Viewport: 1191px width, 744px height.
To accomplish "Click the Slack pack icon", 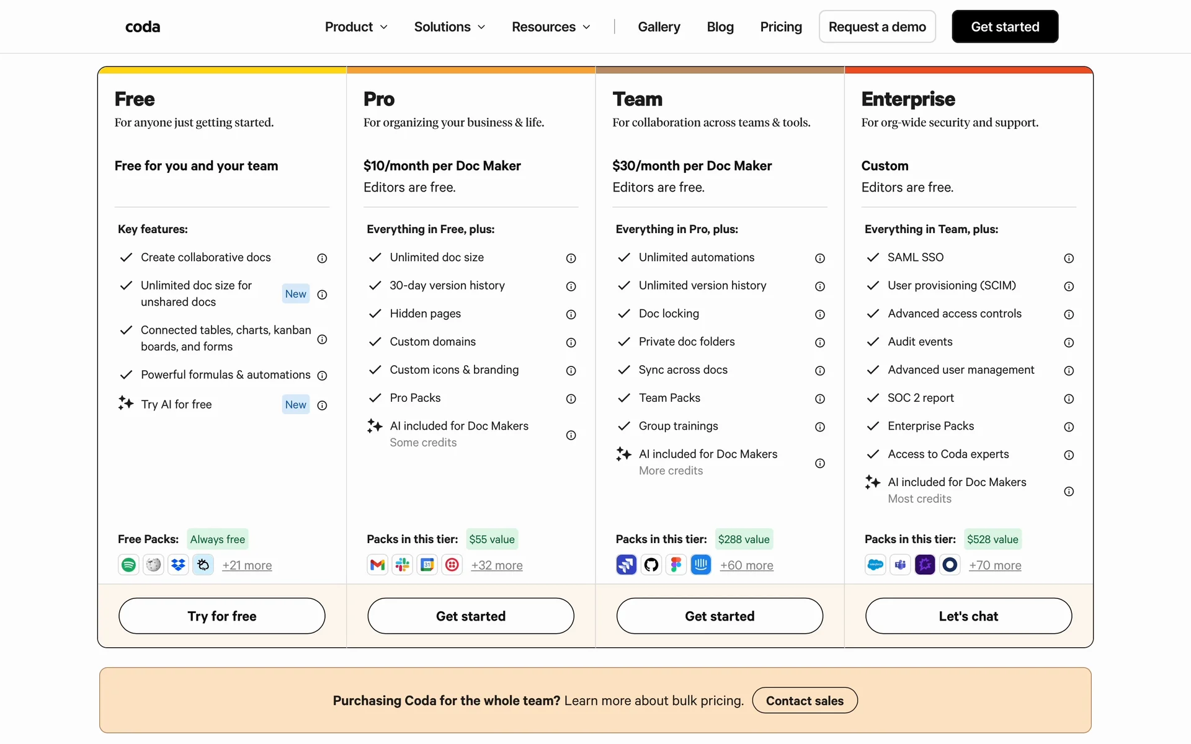I will point(403,565).
